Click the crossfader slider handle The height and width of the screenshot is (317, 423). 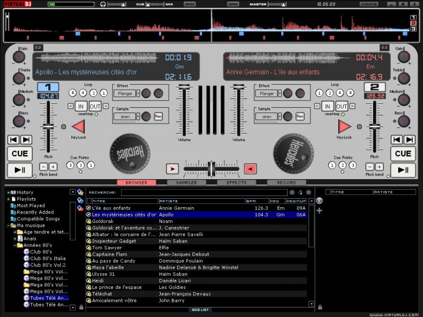211,169
